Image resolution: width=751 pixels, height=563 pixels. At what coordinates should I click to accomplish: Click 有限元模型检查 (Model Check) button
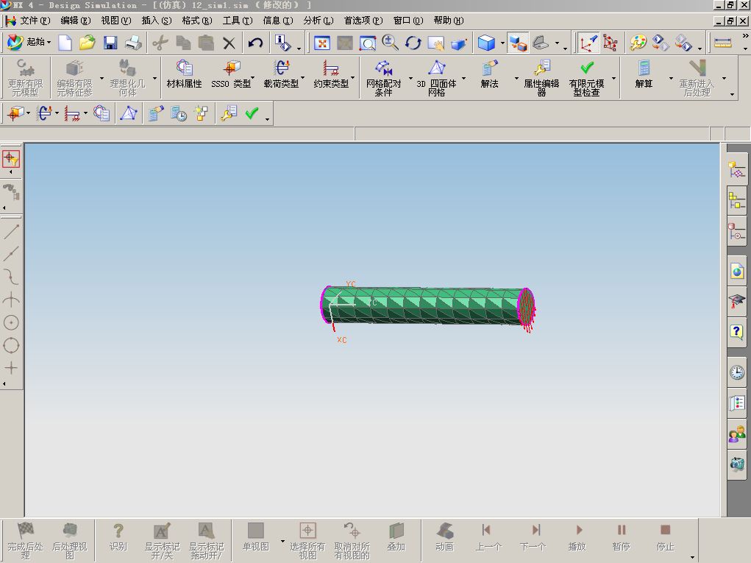tap(586, 78)
